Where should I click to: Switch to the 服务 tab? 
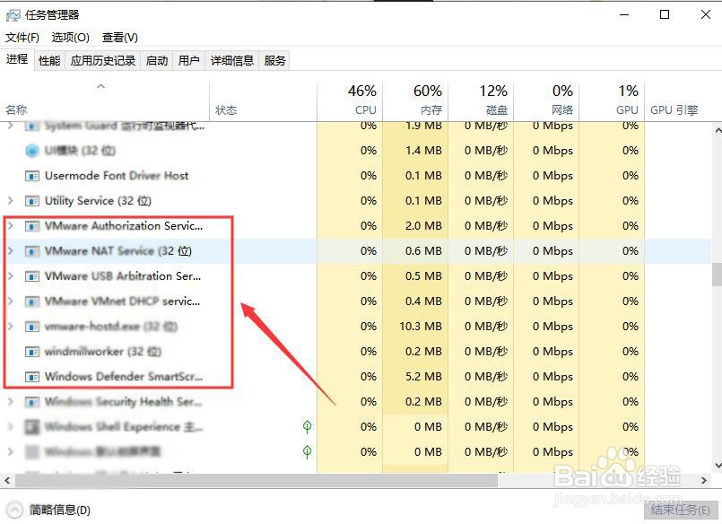pyautogui.click(x=274, y=60)
